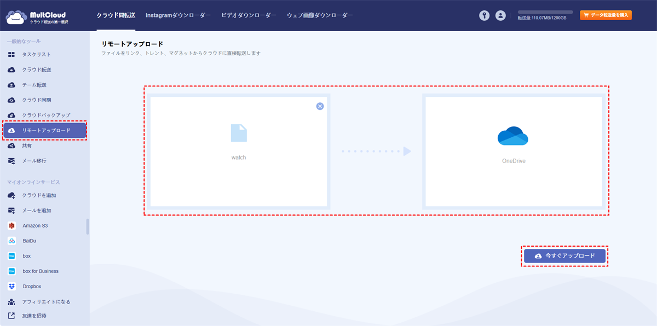Screen dimensions: 657x326
Task: Click the Add Cloud icon
Action: [11, 195]
